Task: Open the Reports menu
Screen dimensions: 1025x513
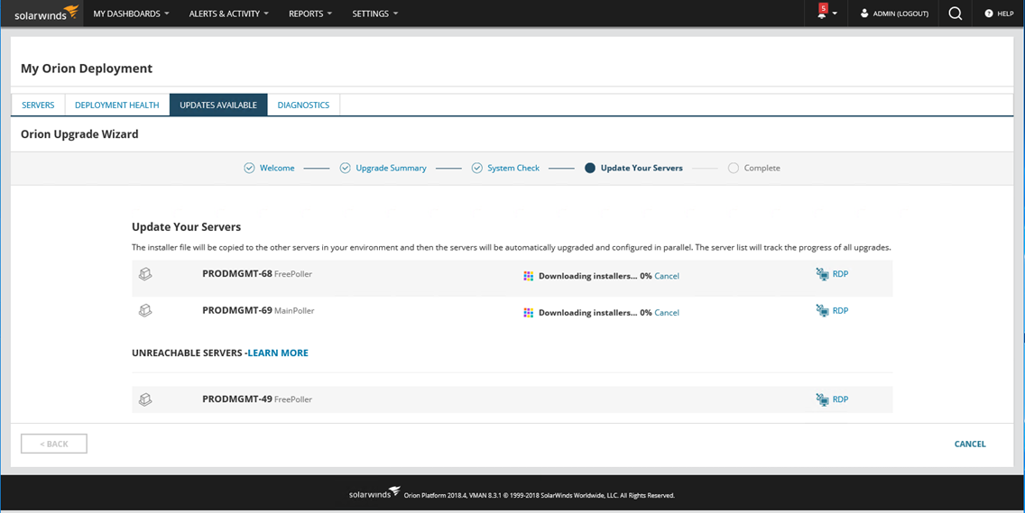Action: [310, 13]
